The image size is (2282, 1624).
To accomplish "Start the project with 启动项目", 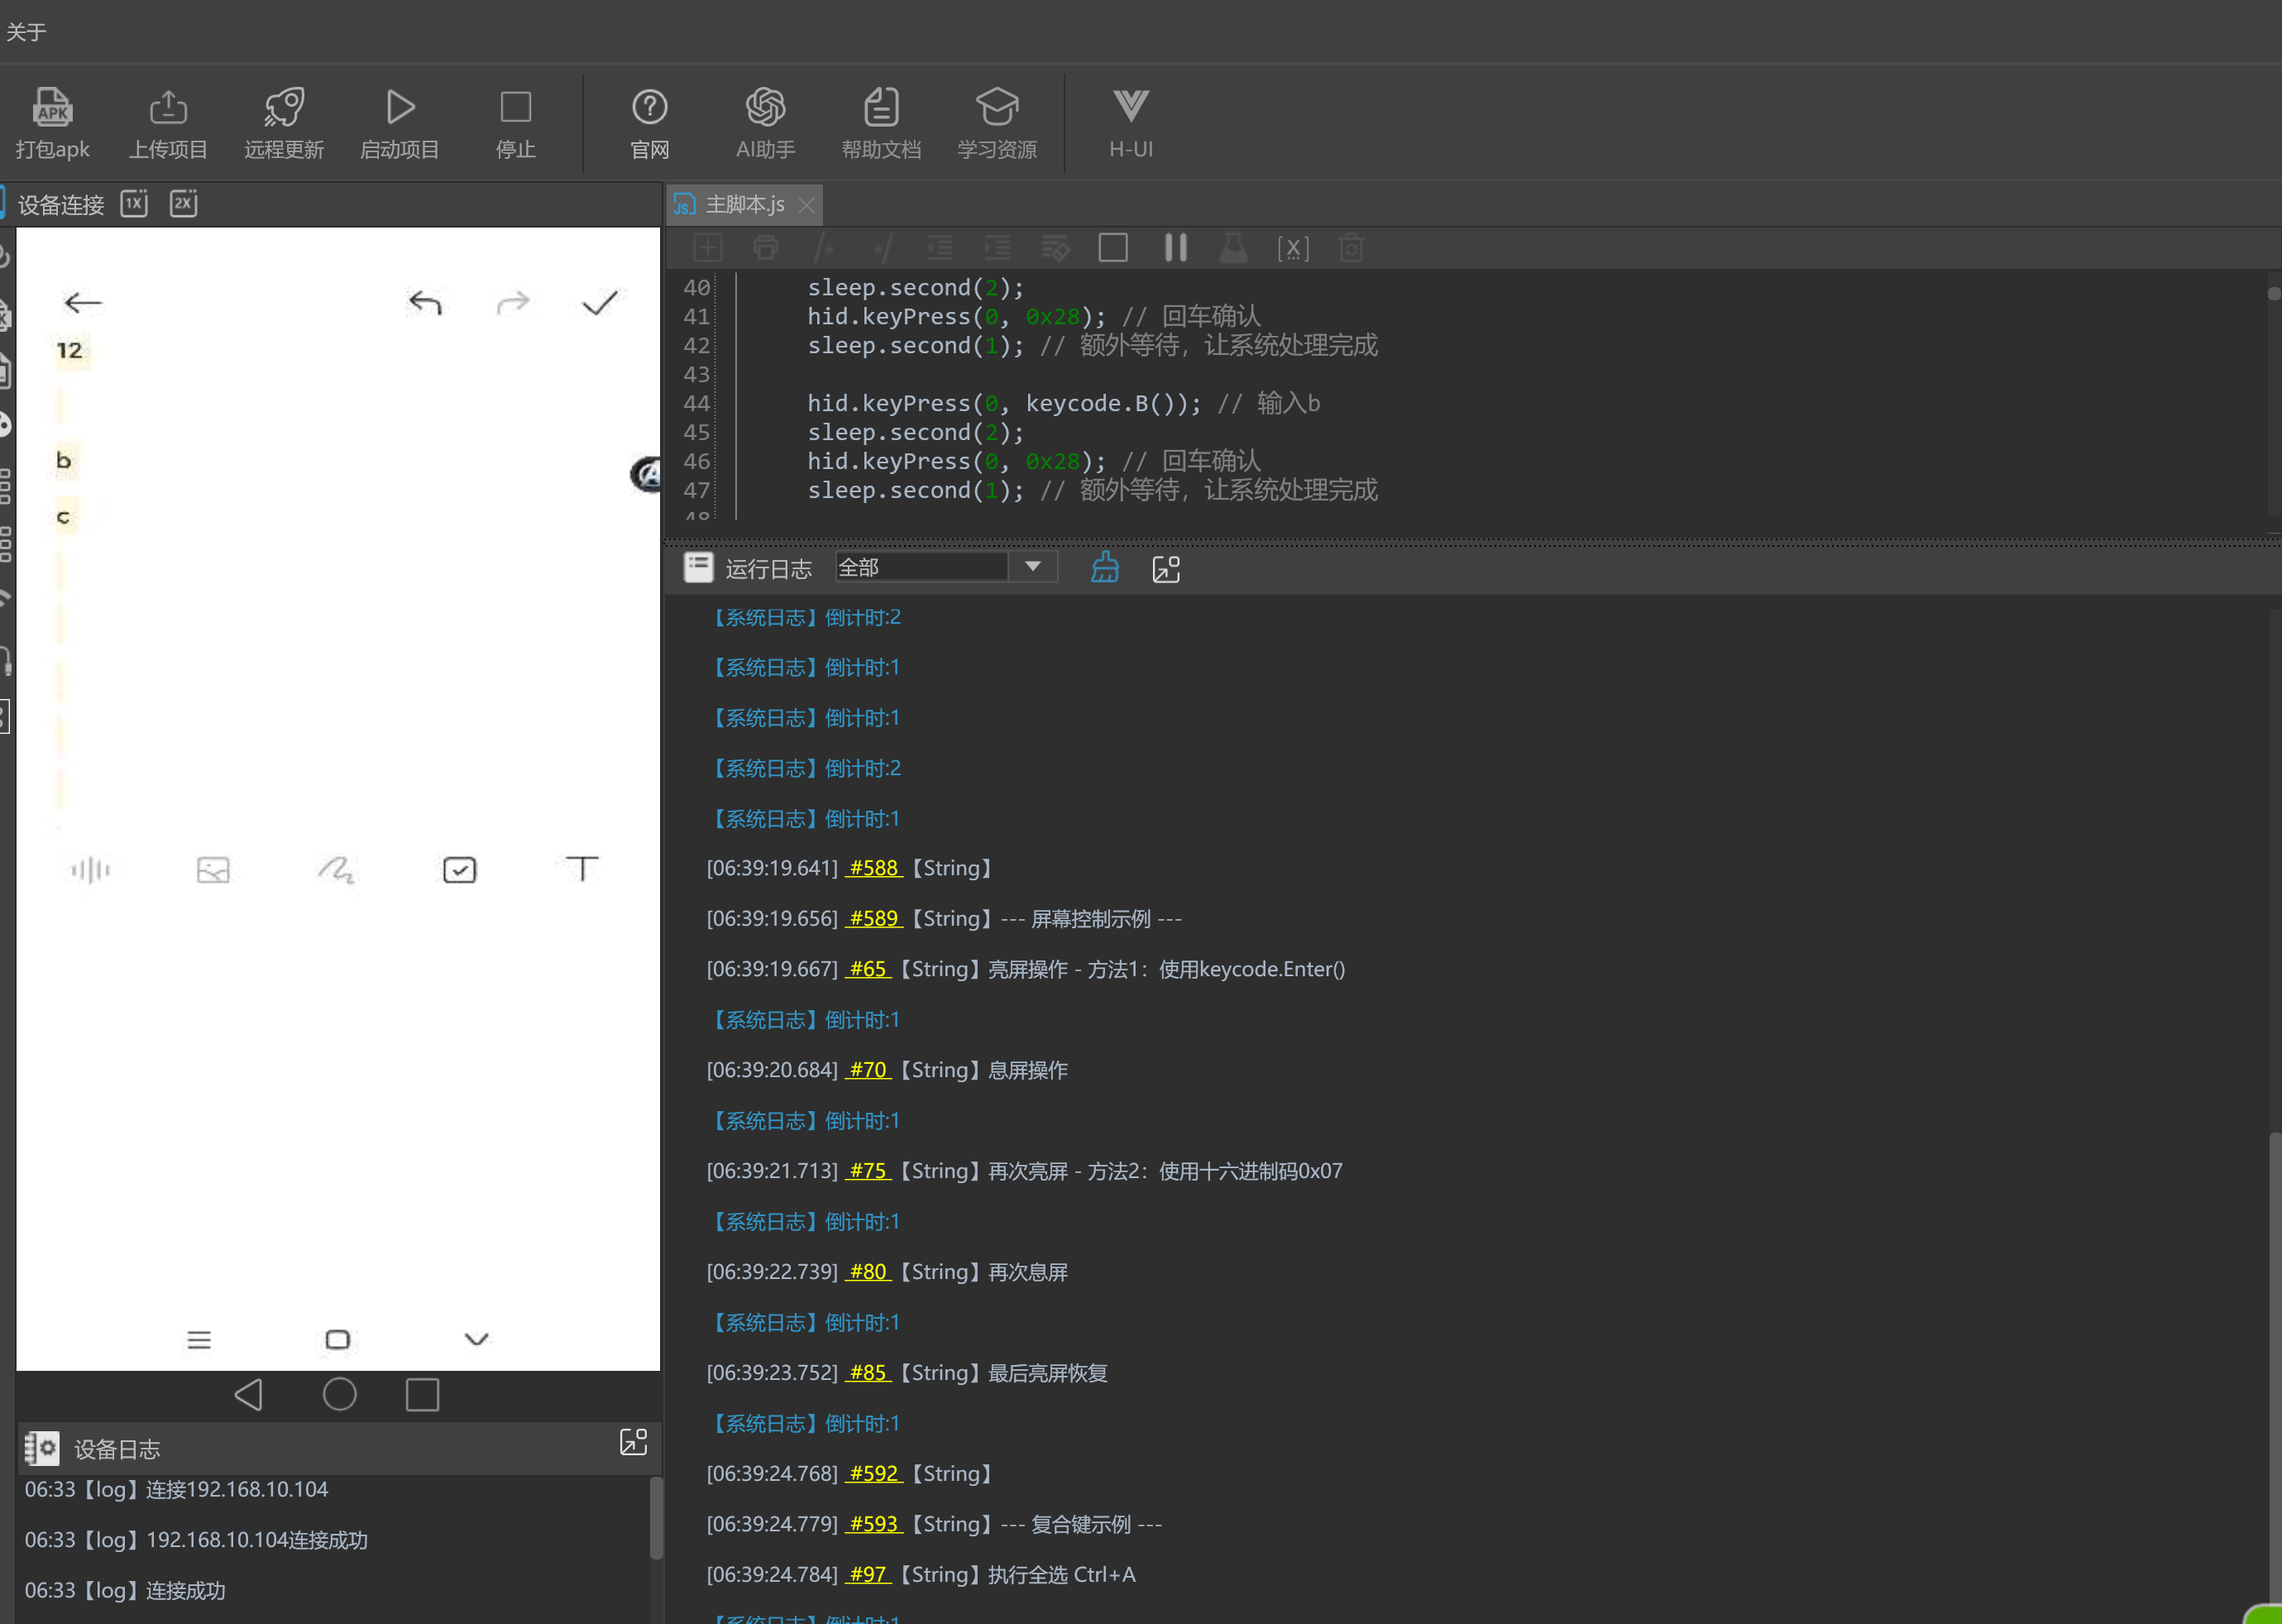I will 399,124.
